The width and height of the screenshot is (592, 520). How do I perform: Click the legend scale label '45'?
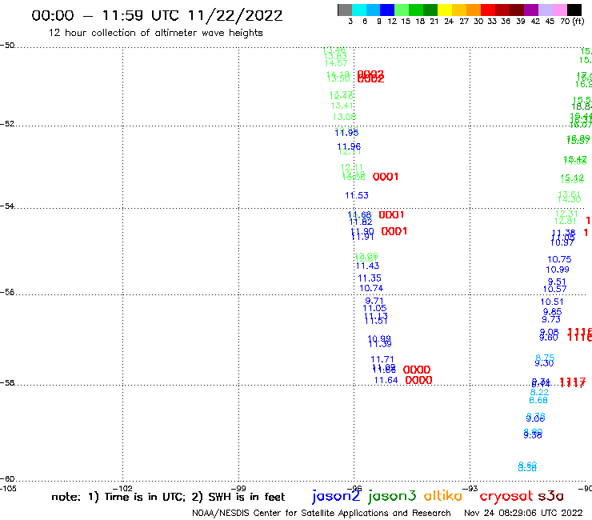[550, 21]
